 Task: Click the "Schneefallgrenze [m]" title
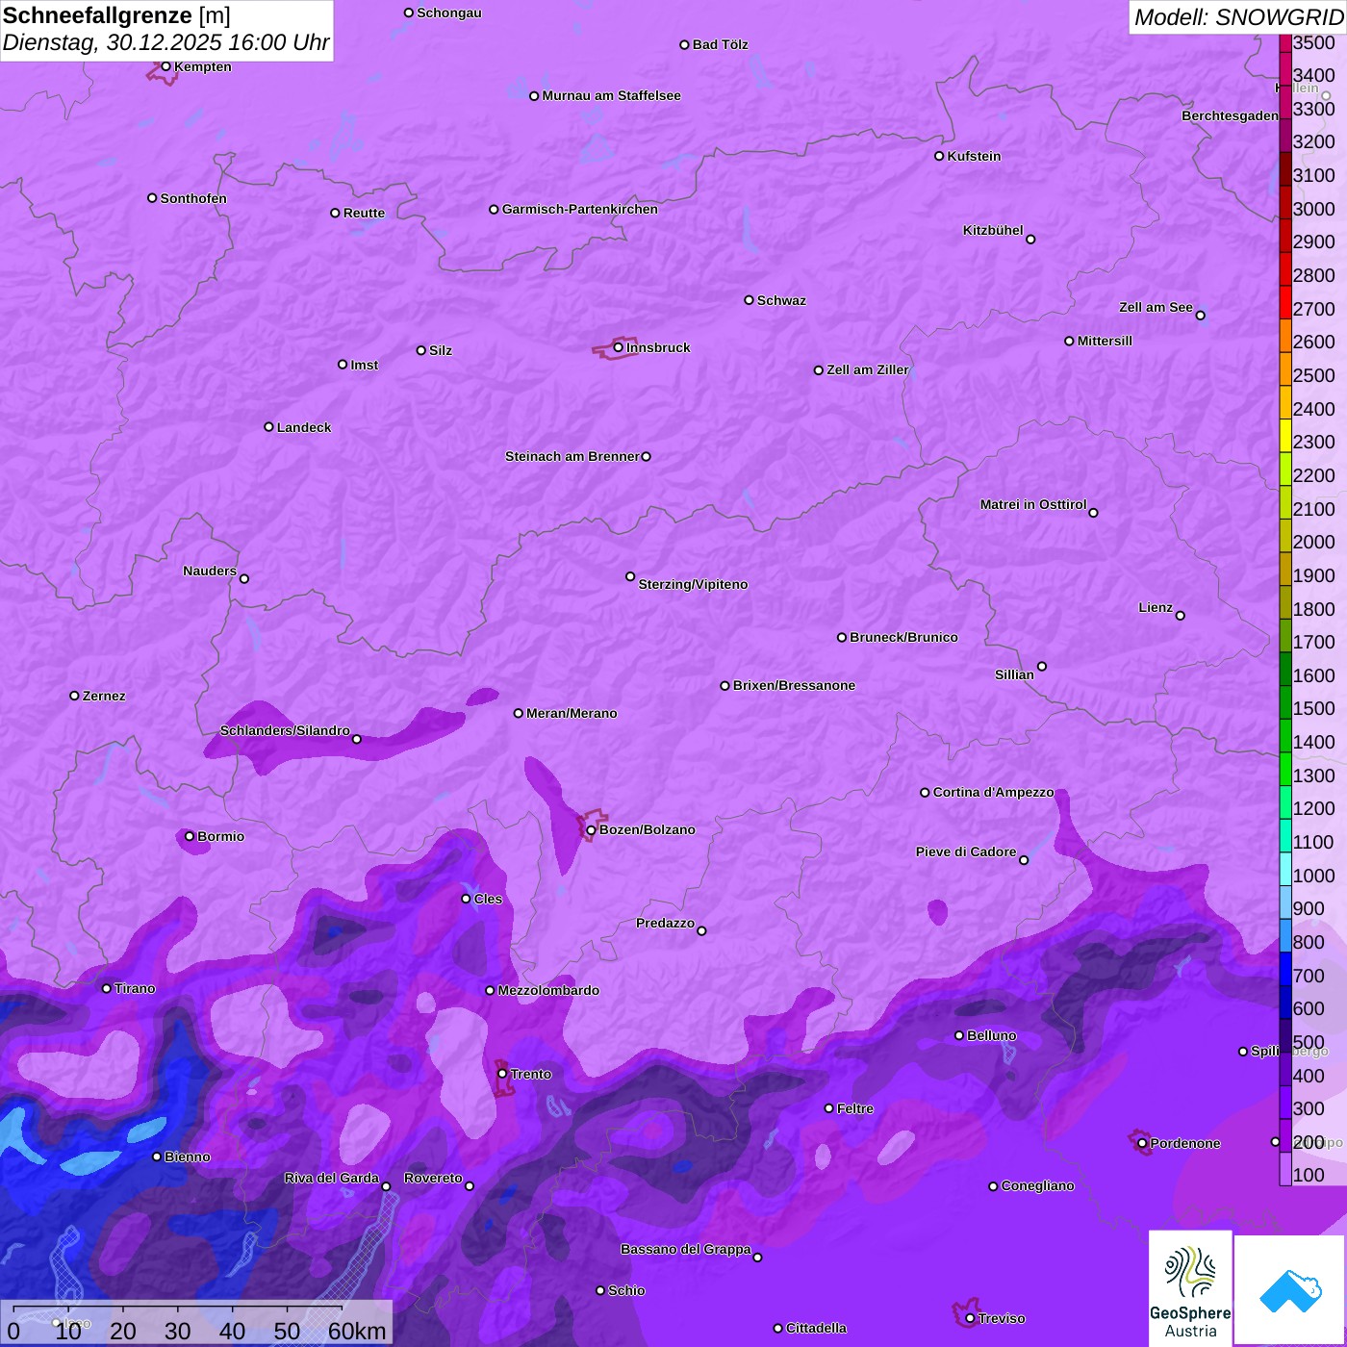(116, 16)
